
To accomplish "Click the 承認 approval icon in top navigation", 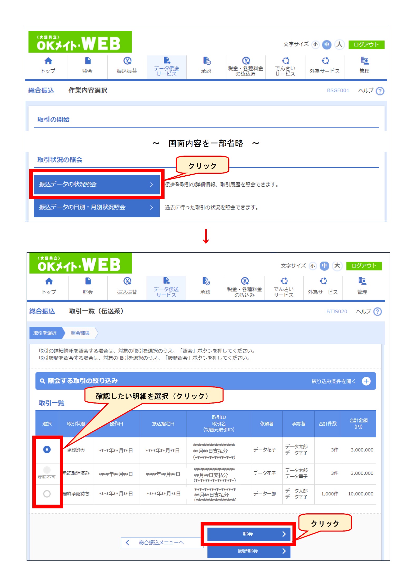I will (x=206, y=61).
